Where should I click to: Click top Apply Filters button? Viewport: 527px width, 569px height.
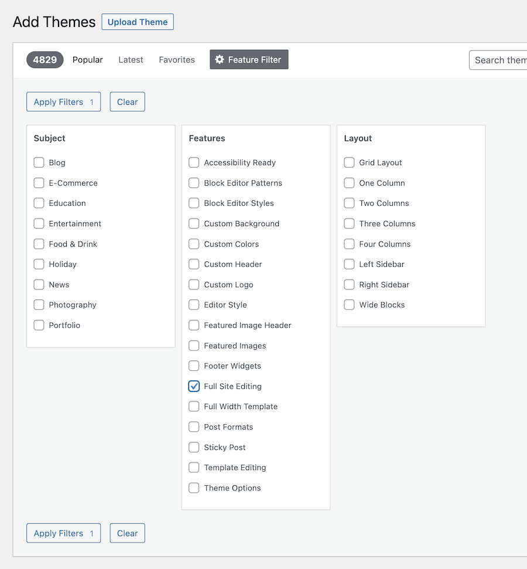click(x=63, y=101)
